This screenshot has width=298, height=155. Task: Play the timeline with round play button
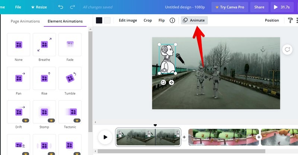pyautogui.click(x=105, y=137)
